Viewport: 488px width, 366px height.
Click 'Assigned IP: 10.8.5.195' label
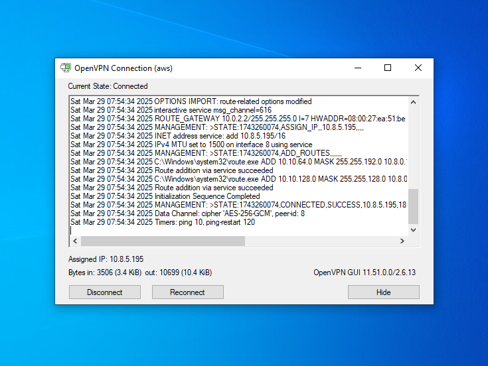click(x=106, y=259)
